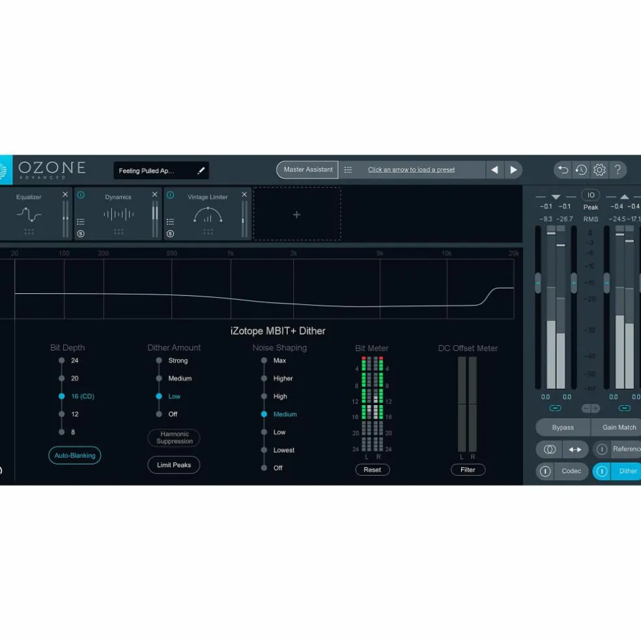
Task: Open the Settings gear icon
Action: 599,169
